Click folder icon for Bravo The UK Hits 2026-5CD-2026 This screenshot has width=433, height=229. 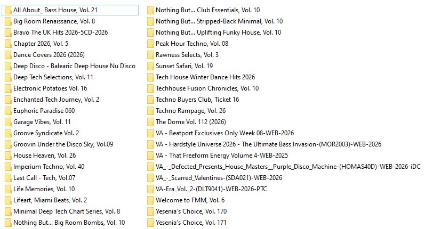pos(8,32)
